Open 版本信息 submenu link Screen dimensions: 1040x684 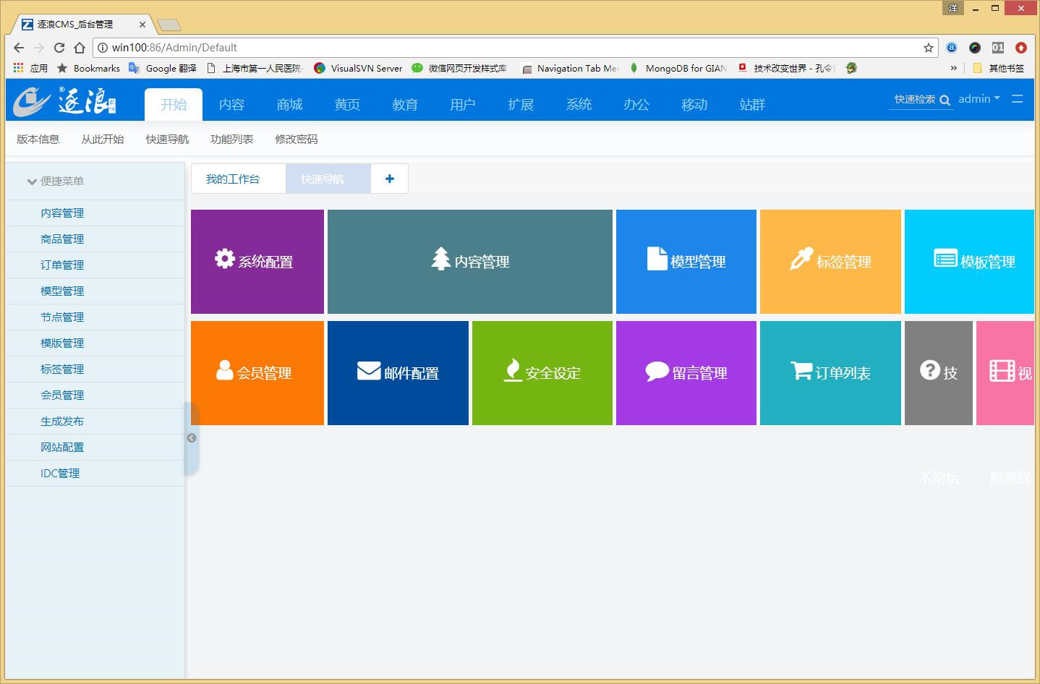[x=38, y=140]
